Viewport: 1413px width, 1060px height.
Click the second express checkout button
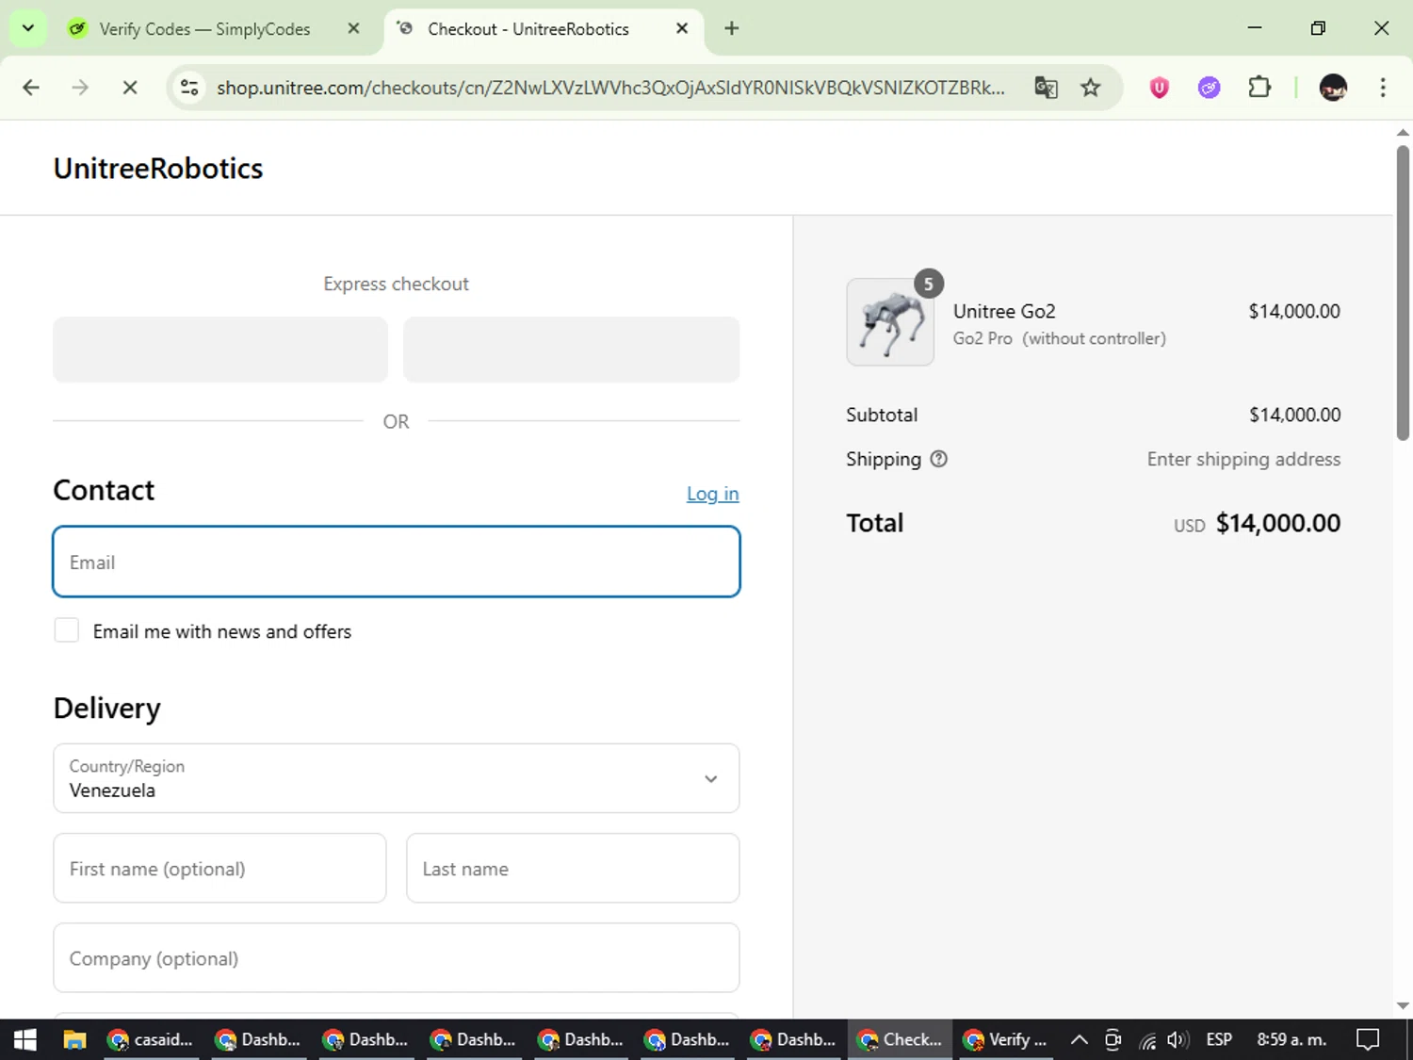[572, 350]
